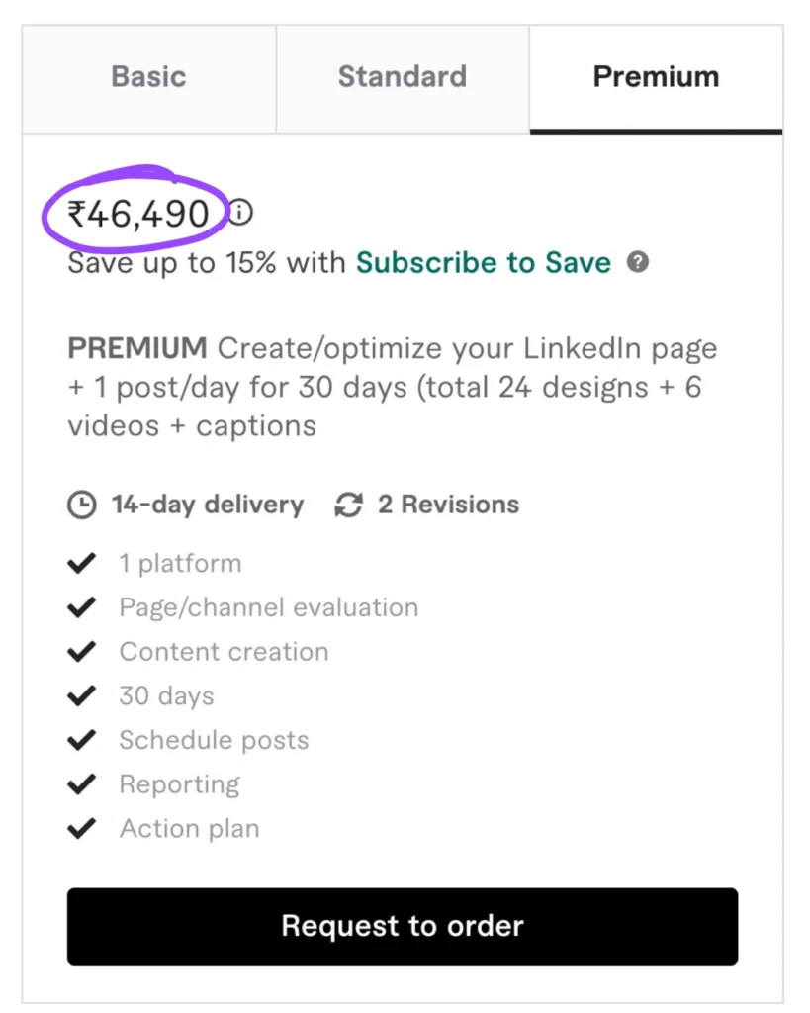810x1013 pixels.
Task: Click the checkmark beside Schedule posts
Action: (81, 740)
